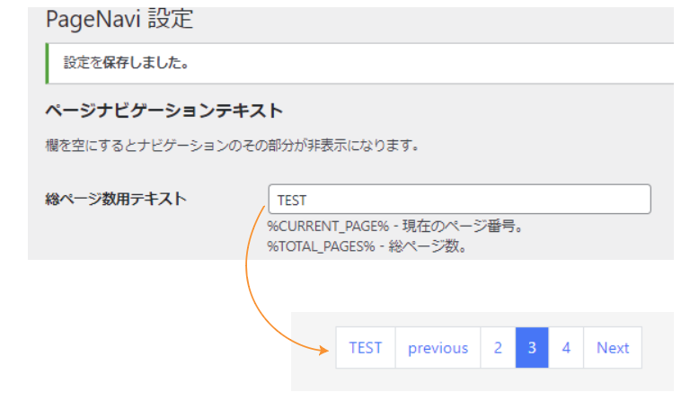Click the orange arrowhead pointing at TEST

[x=325, y=350]
